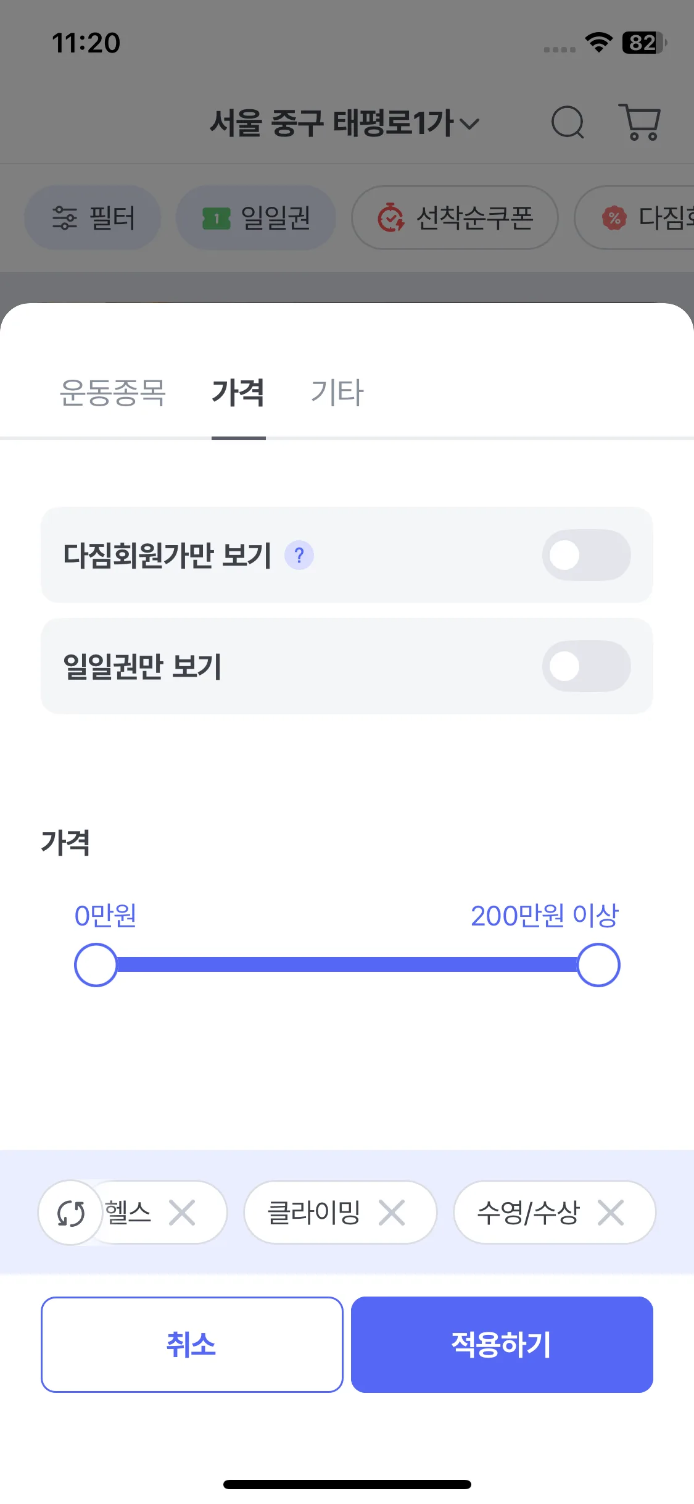
Task: Click the maximum price slider handle
Action: pyautogui.click(x=598, y=965)
